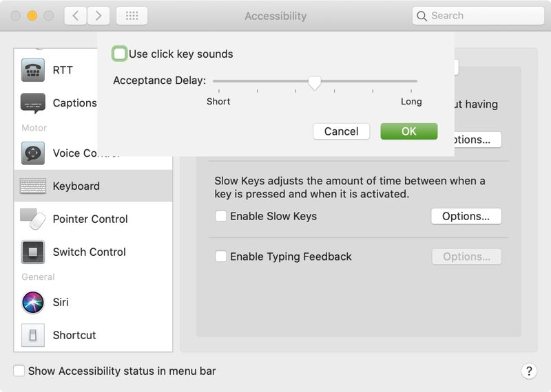The width and height of the screenshot is (551, 392).
Task: Click the 'General' section header
Action: [38, 277]
